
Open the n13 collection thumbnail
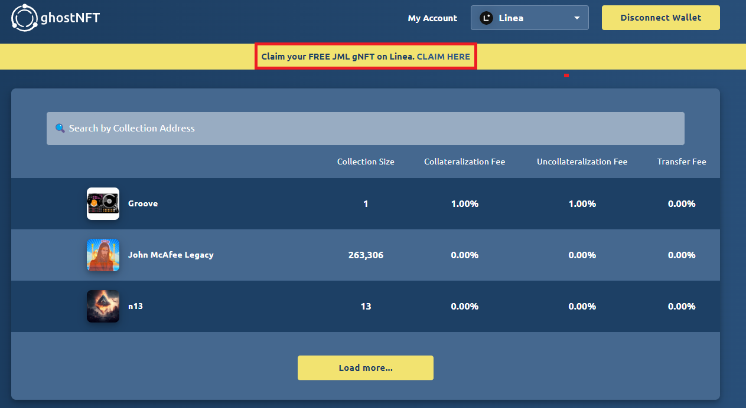(x=103, y=306)
